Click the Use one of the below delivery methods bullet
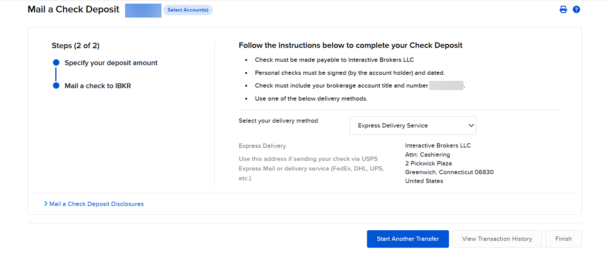608x262 pixels. tap(311, 99)
